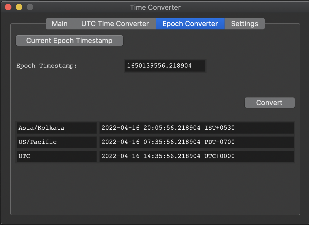
Task: Close the Time Converter window
Action: 8,7
